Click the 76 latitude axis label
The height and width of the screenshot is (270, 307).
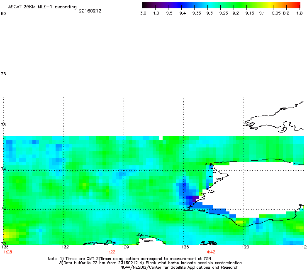coord(3,125)
